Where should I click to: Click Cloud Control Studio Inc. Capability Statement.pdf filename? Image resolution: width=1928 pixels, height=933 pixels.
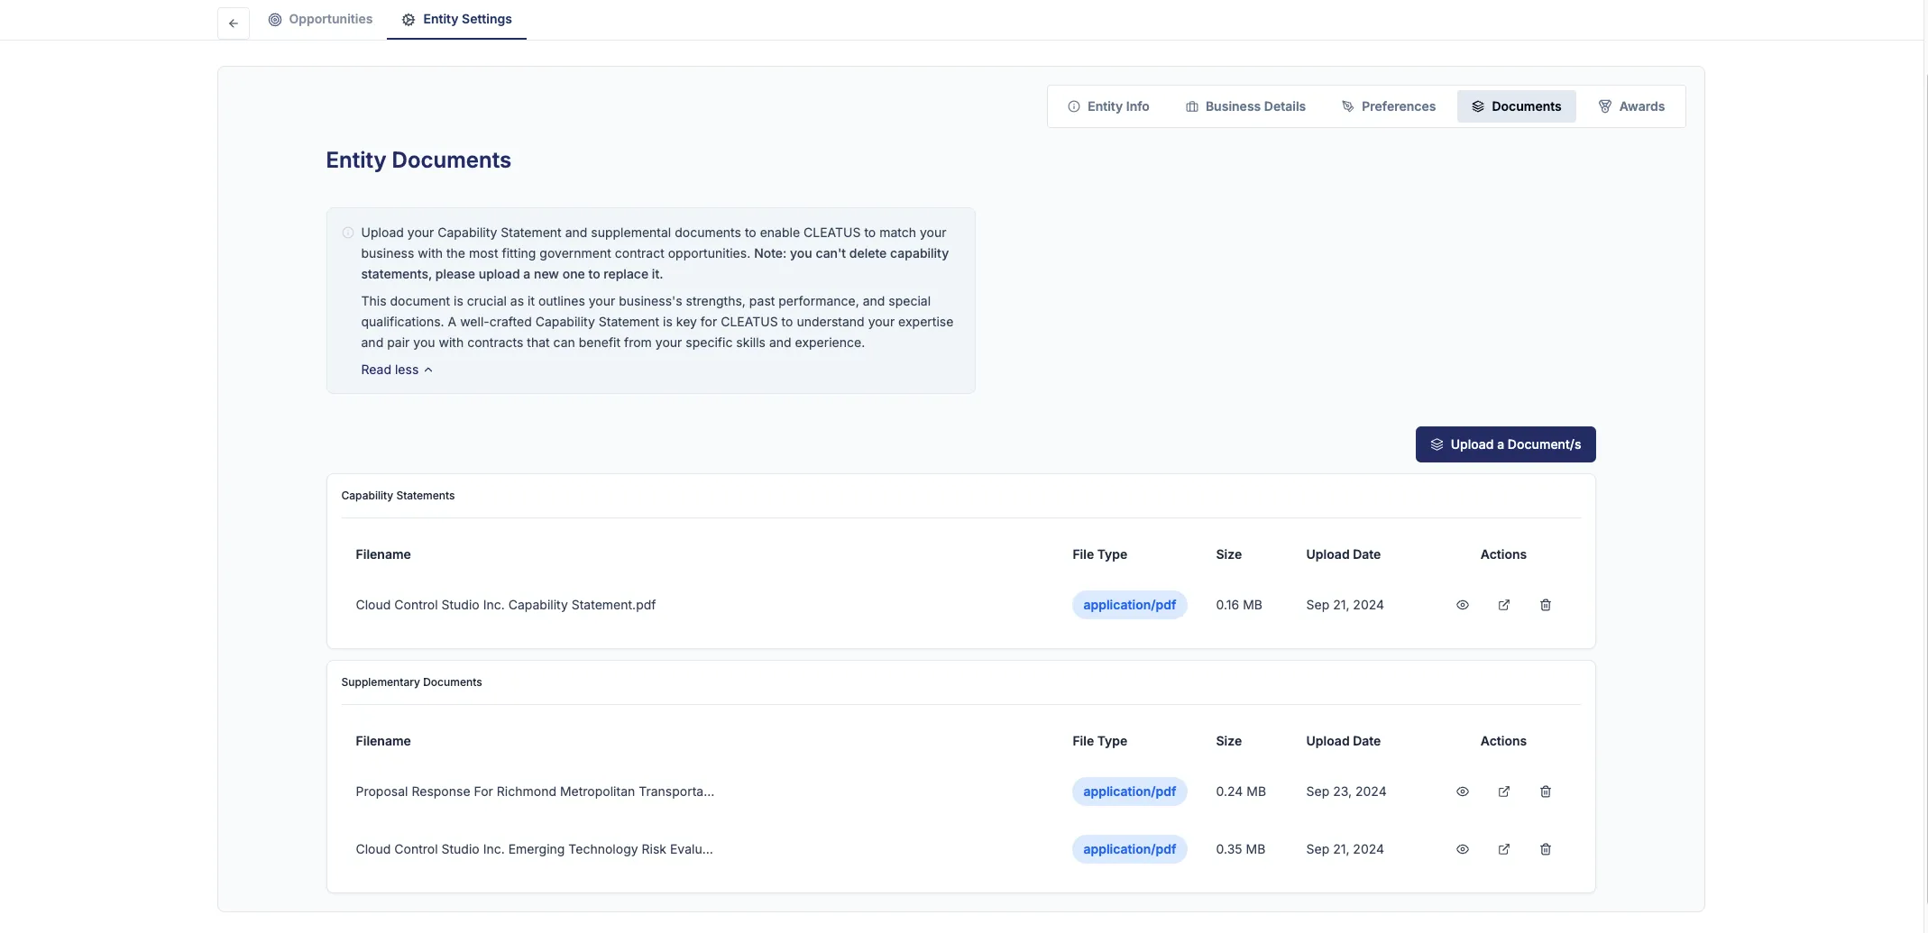(505, 605)
